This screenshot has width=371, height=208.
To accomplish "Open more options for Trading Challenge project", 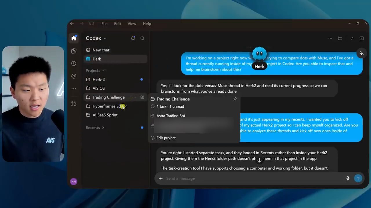I will point(134,97).
